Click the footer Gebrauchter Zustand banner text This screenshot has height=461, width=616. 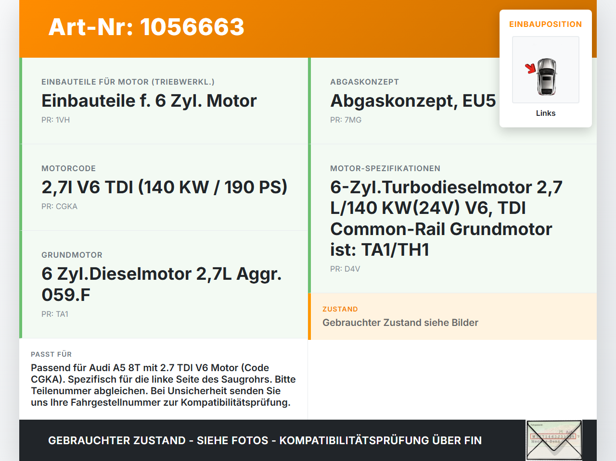pyautogui.click(x=265, y=440)
